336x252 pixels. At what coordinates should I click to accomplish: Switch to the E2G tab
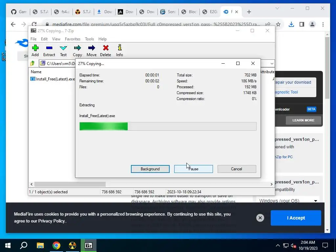click(210, 12)
